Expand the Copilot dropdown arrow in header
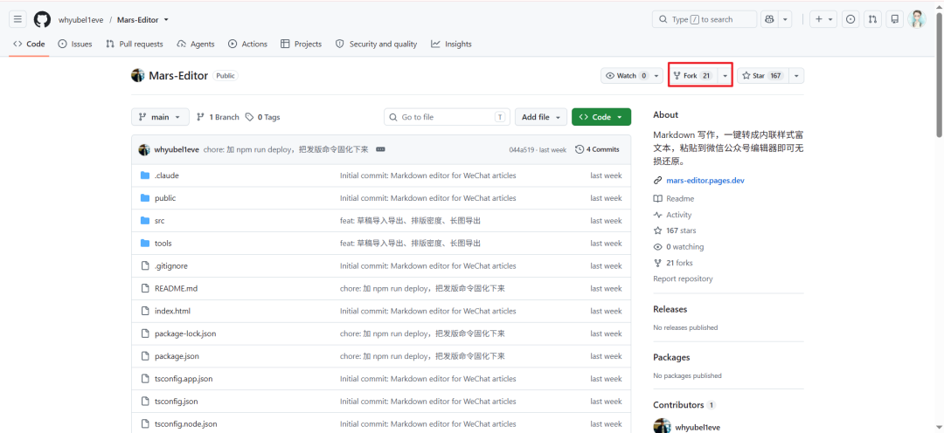The image size is (944, 433). point(784,19)
